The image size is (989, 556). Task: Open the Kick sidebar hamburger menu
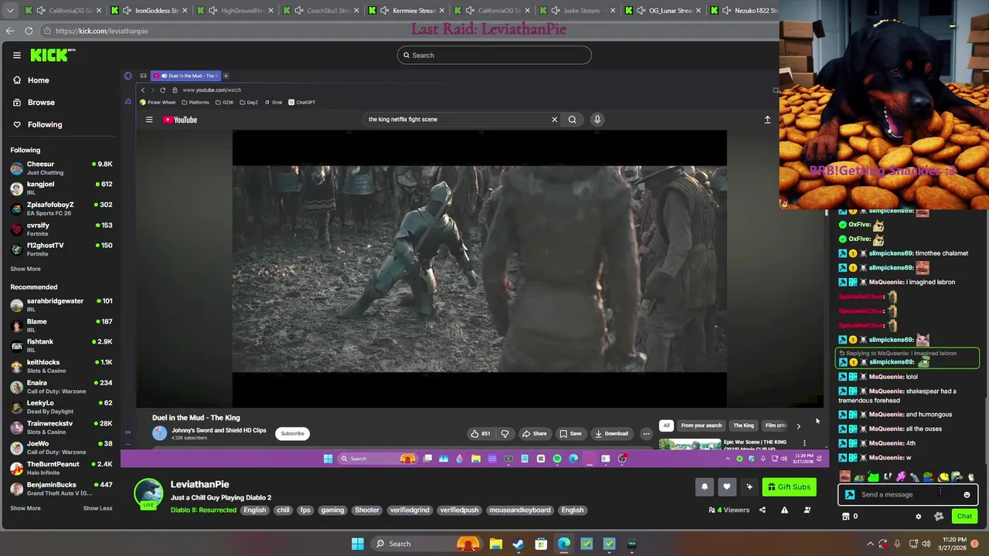(x=16, y=55)
